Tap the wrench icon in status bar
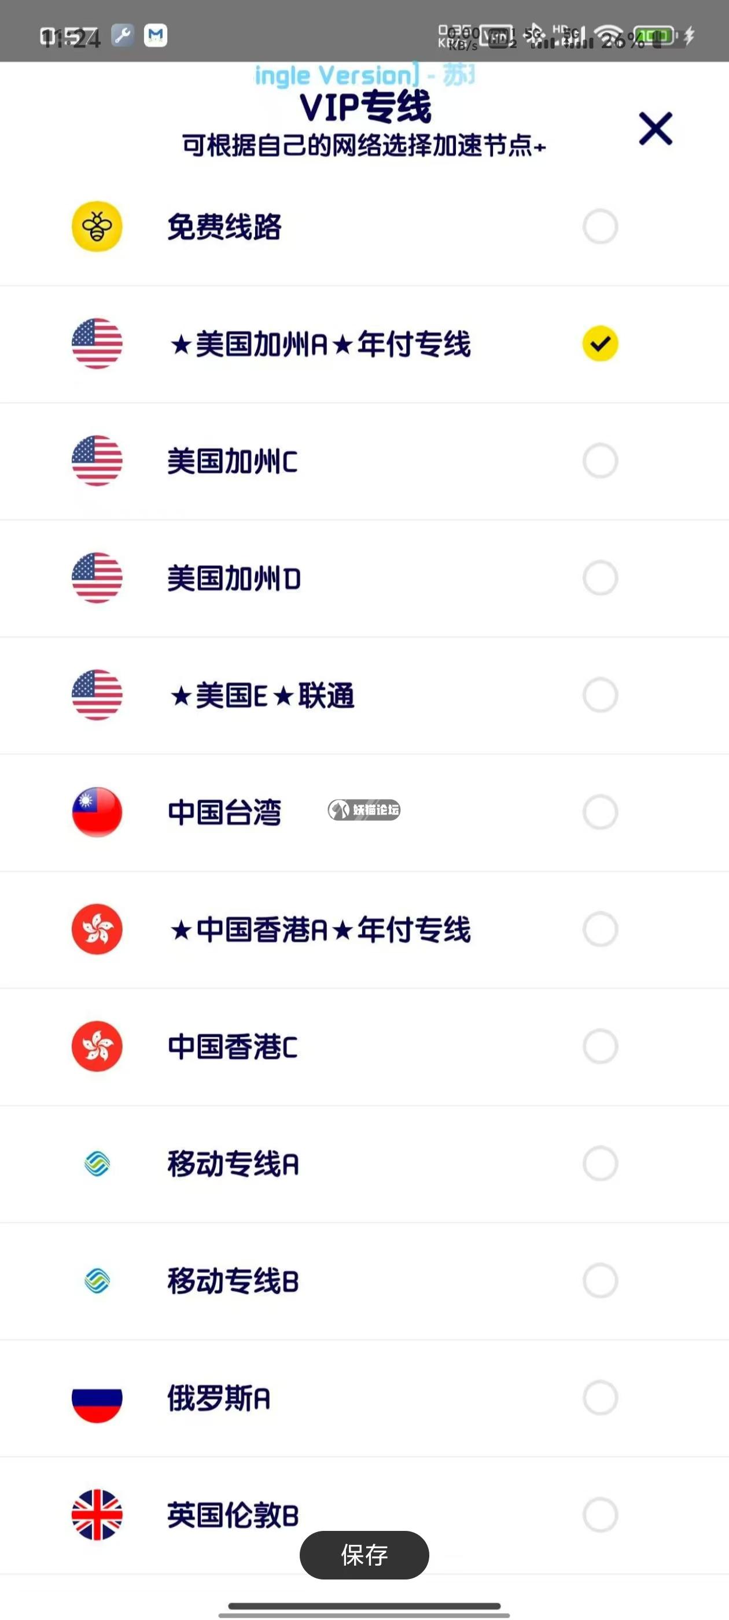 coord(123,35)
